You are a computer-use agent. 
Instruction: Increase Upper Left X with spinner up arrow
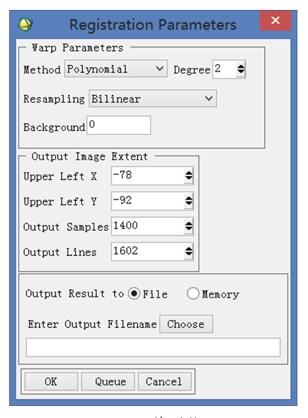189,173
